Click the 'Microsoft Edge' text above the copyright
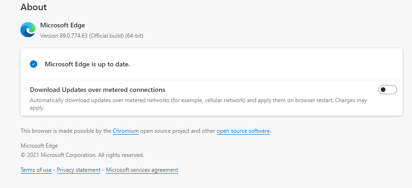This screenshot has width=412, height=188. (x=39, y=146)
